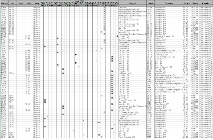Click terminus La Plaine - WS in row 29614

tap(161, 131)
